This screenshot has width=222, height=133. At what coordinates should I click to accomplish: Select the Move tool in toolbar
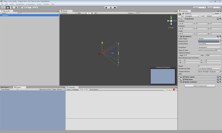[x=8, y=8]
